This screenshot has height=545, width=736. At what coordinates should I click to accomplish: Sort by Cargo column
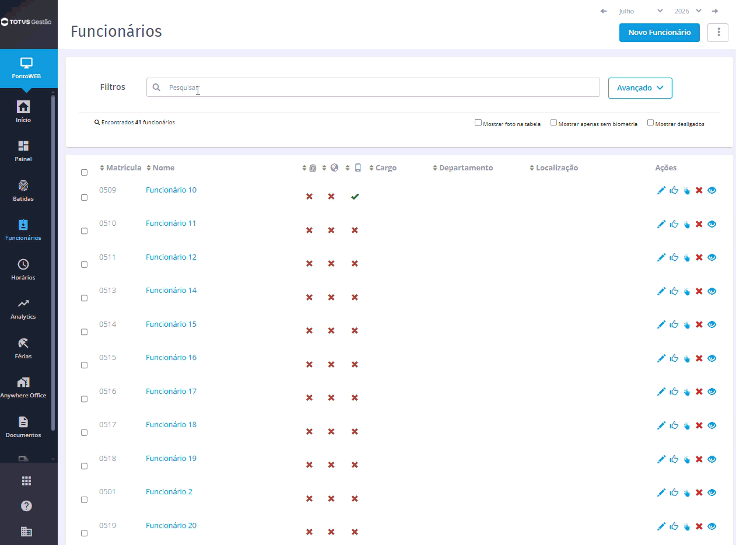383,168
